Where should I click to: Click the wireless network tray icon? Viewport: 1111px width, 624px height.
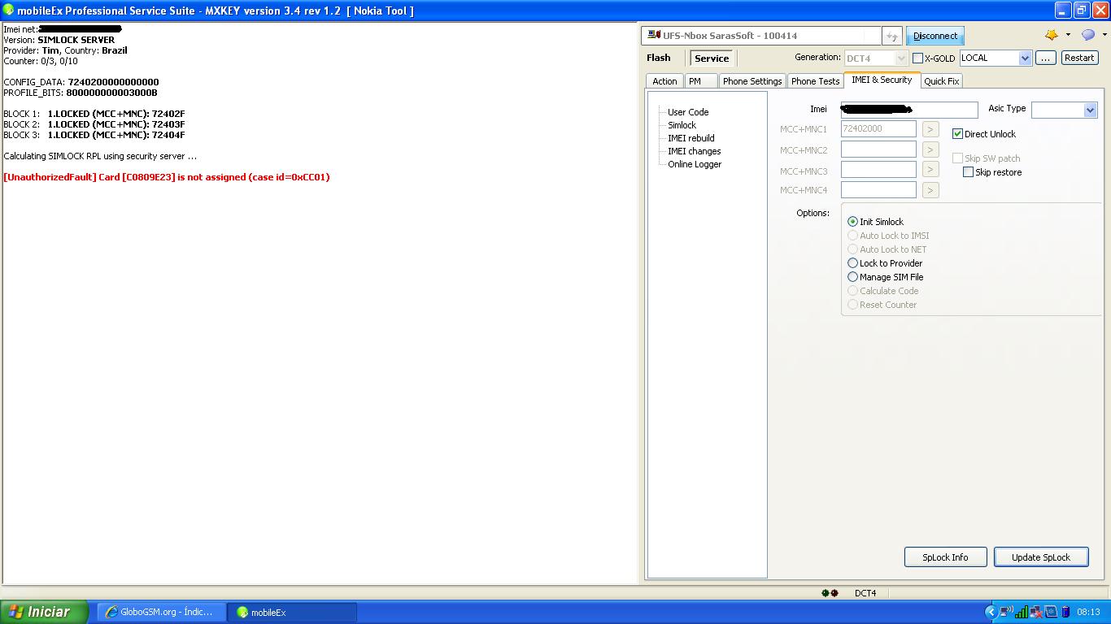coord(1006,612)
